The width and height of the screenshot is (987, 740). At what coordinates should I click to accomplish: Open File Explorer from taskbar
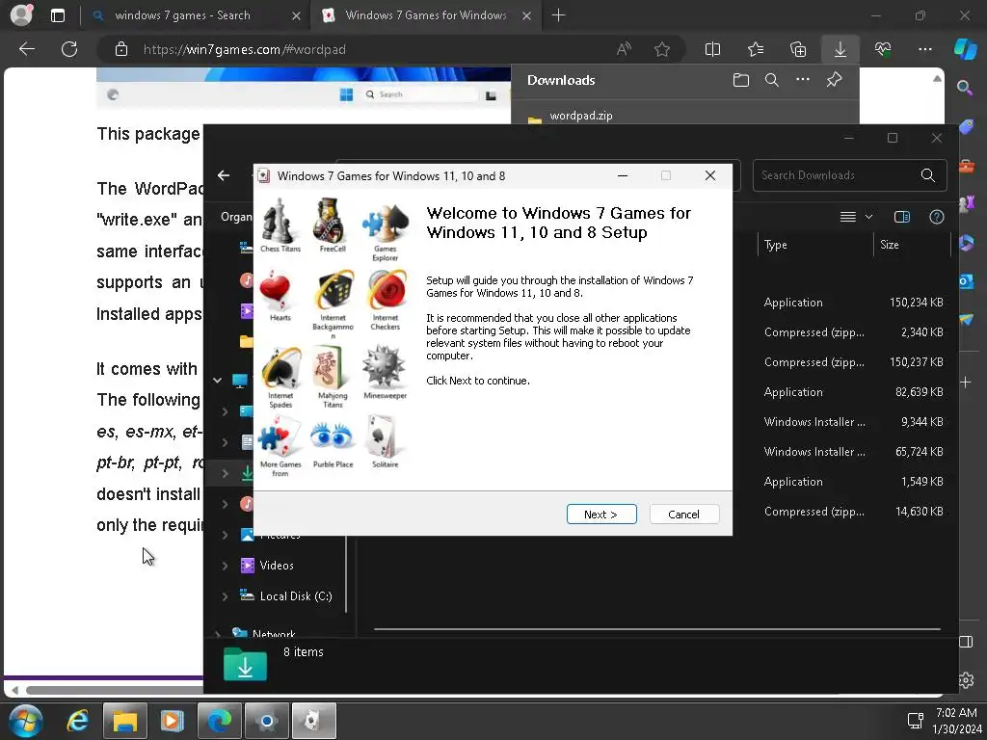pyautogui.click(x=124, y=721)
